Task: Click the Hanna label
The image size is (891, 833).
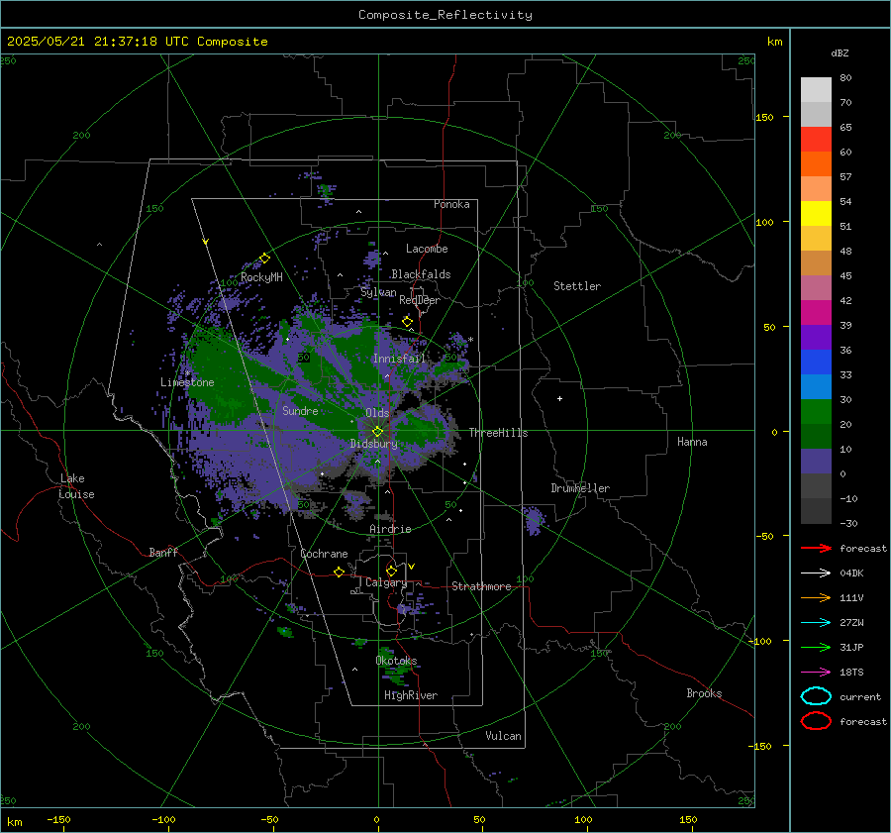Action: coord(692,442)
